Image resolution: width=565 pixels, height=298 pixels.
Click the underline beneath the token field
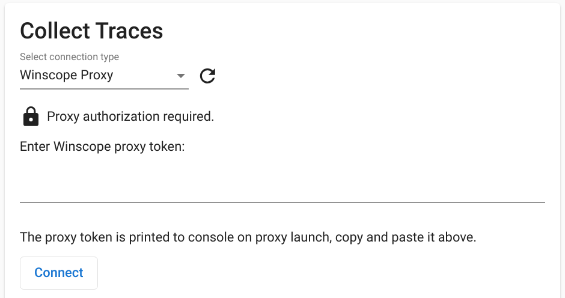pyautogui.click(x=282, y=202)
